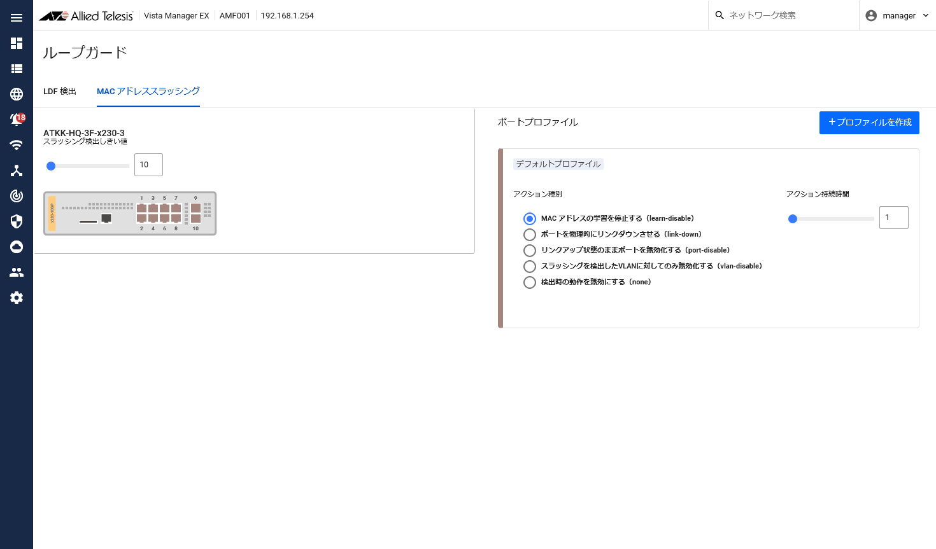The width and height of the screenshot is (936, 549).
Task: Switch to MAC アドレススラッシング tab
Action: [x=148, y=92]
